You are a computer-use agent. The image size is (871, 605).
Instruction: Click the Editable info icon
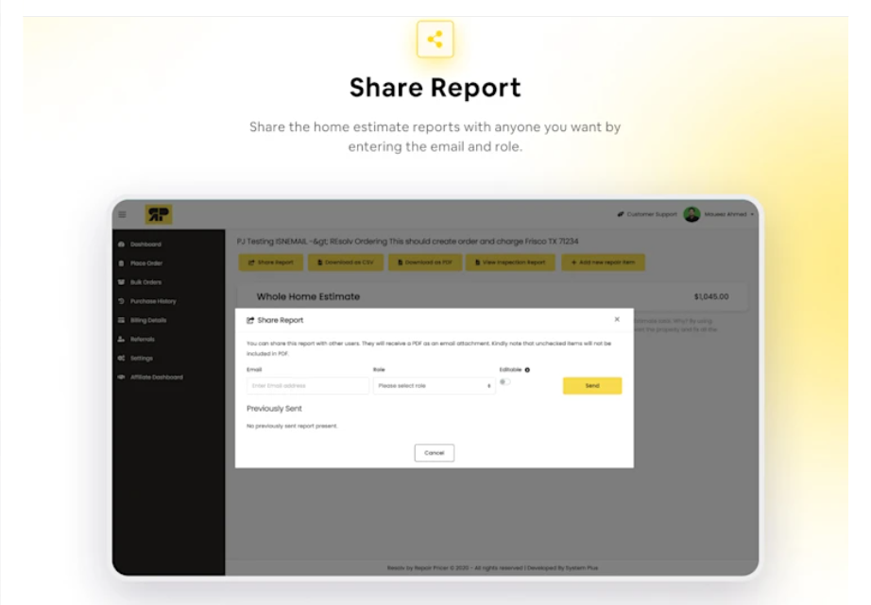tap(526, 370)
